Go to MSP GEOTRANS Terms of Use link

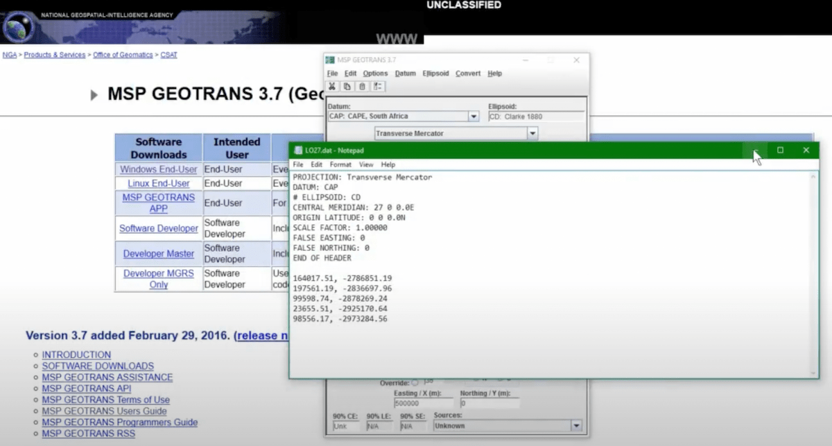pyautogui.click(x=105, y=400)
